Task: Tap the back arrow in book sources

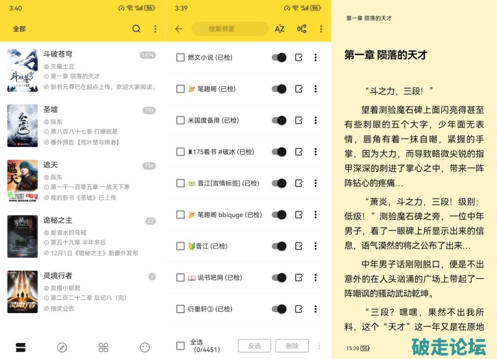Action: [178, 29]
